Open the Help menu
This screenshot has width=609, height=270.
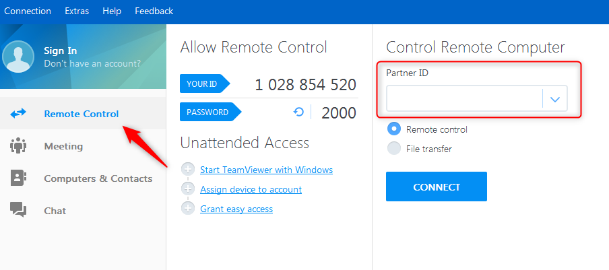(112, 11)
